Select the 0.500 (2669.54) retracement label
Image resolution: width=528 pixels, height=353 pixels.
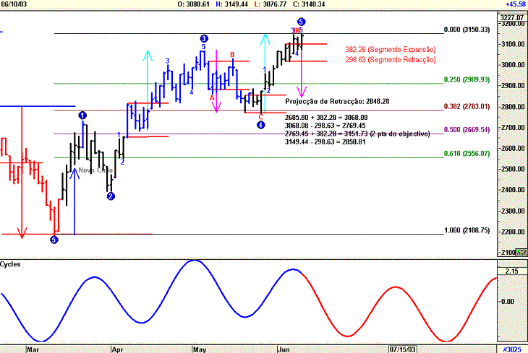(x=467, y=130)
